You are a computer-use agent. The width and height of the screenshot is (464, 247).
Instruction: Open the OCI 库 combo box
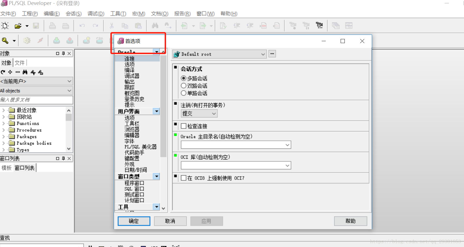[x=236, y=165]
